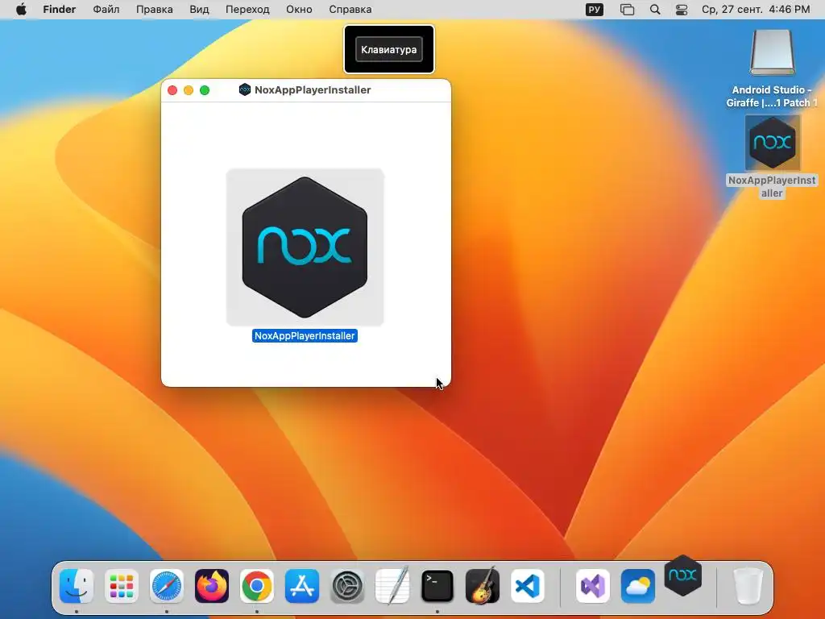Click the small Nox icon in window title bar
The width and height of the screenshot is (825, 619).
pyautogui.click(x=245, y=89)
